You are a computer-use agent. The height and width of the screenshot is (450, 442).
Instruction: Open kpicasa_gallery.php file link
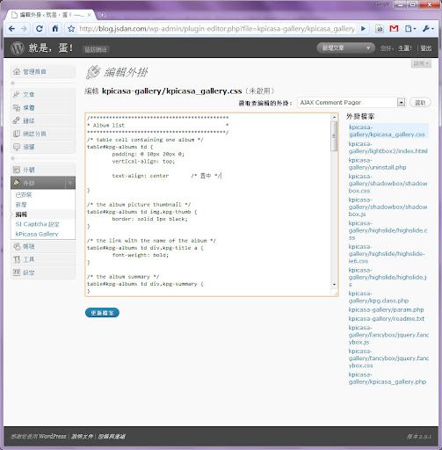pos(388,378)
